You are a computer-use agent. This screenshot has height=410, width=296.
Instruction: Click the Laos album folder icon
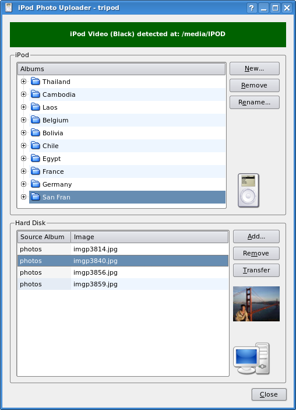36,107
